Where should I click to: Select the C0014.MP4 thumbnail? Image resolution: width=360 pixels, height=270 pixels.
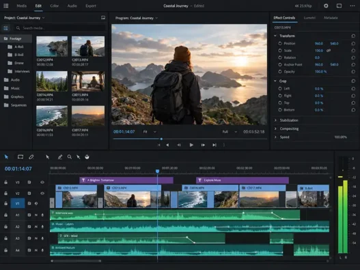coord(52,81)
